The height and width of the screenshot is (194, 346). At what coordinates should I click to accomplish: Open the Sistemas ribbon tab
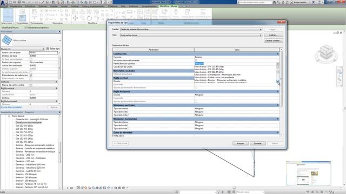[x=43, y=6]
